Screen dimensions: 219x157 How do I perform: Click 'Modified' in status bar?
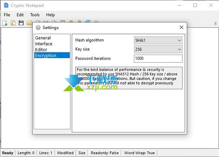point(65,153)
